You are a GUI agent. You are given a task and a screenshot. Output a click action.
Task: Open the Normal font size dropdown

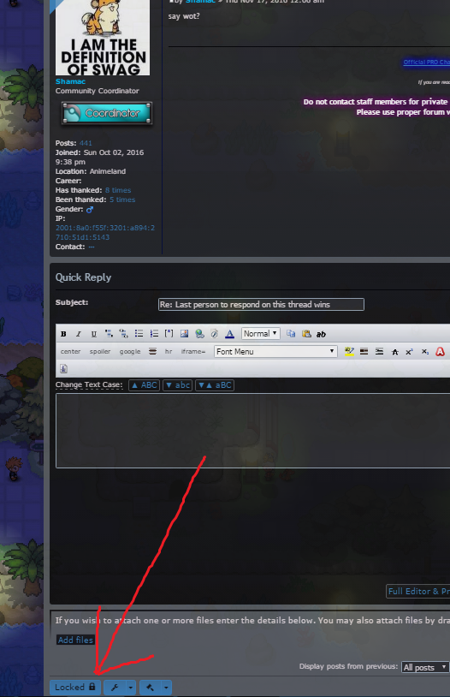[261, 333]
